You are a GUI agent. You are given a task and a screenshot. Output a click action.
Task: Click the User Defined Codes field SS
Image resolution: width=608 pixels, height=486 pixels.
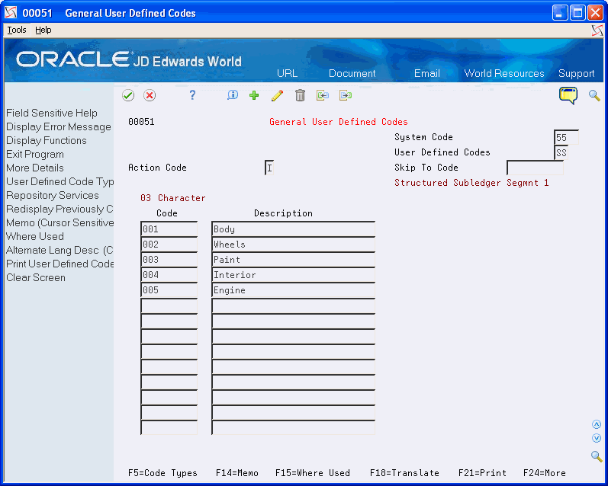[561, 152]
